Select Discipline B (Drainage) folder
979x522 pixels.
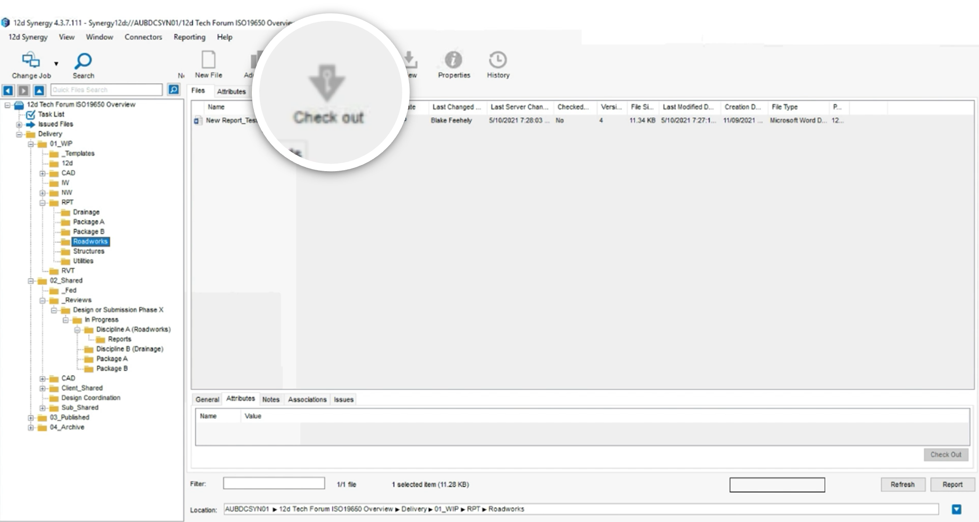[130, 349]
